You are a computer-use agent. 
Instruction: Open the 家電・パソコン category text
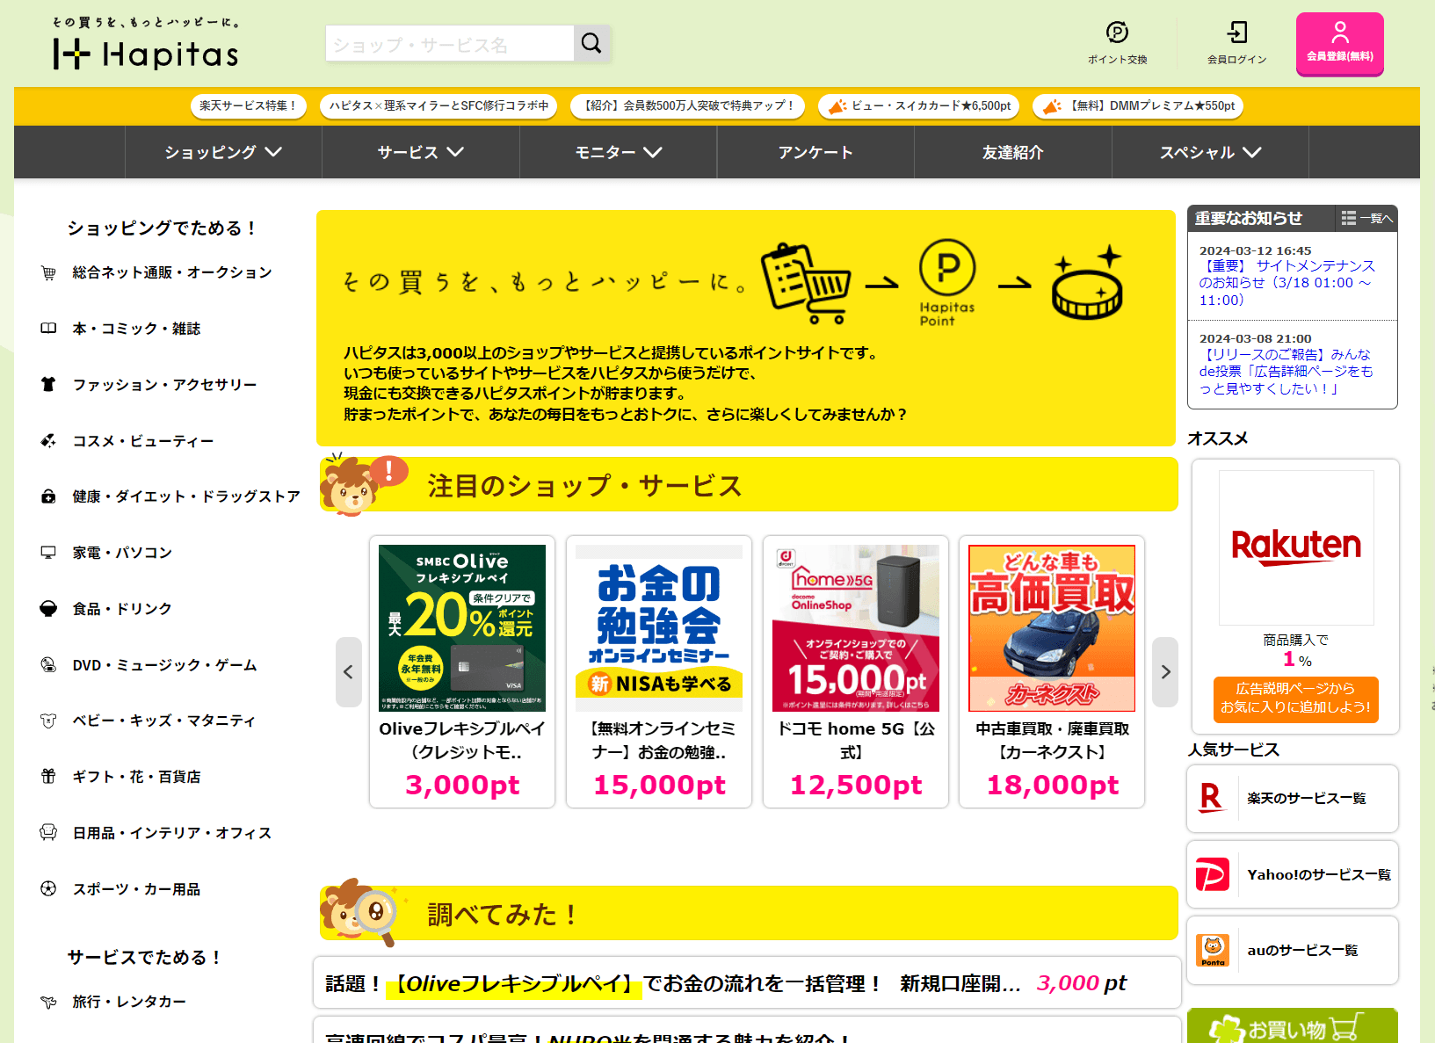[122, 553]
